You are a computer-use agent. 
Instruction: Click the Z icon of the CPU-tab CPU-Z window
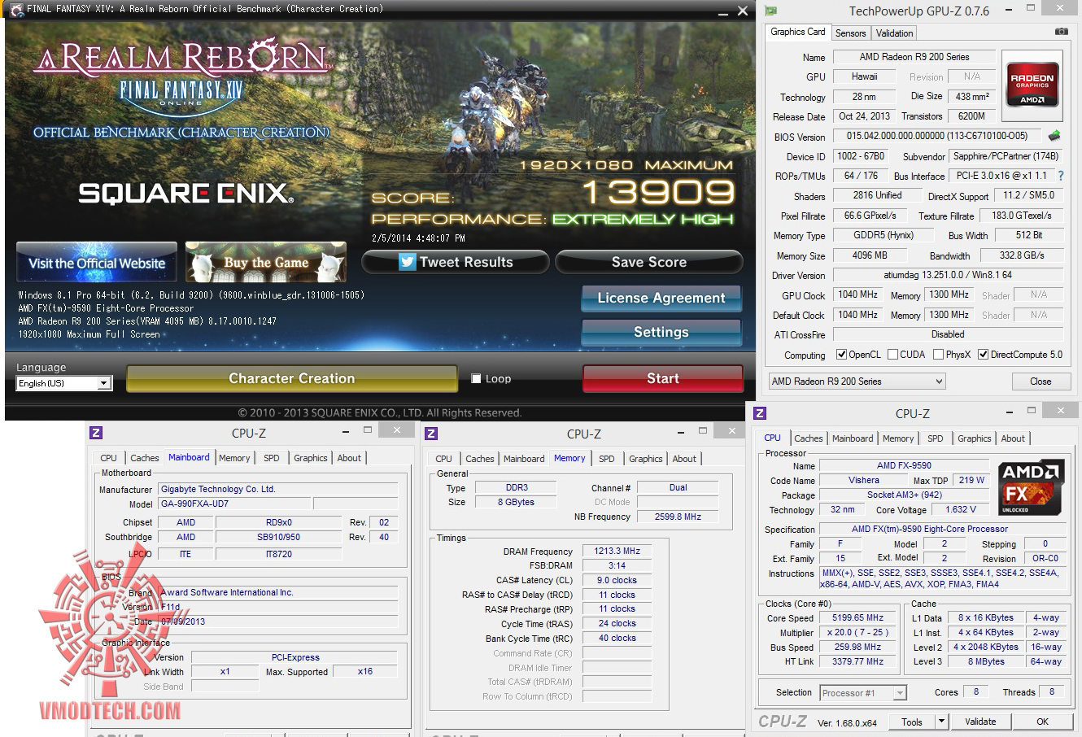pyautogui.click(x=760, y=413)
